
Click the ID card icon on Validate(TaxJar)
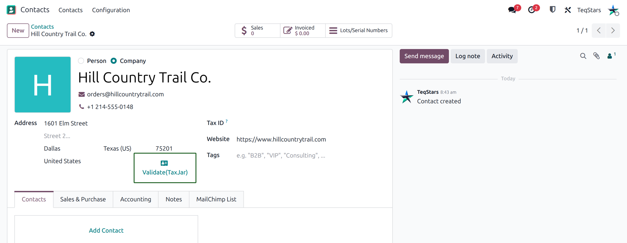pyautogui.click(x=164, y=163)
